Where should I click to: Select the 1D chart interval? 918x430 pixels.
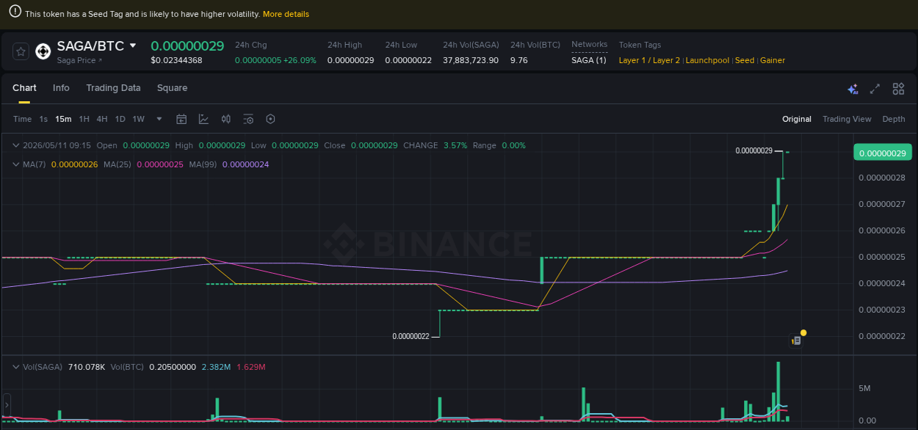120,119
